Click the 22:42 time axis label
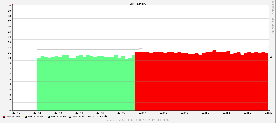This screenshot has width=276, height=123. click(x=37, y=113)
